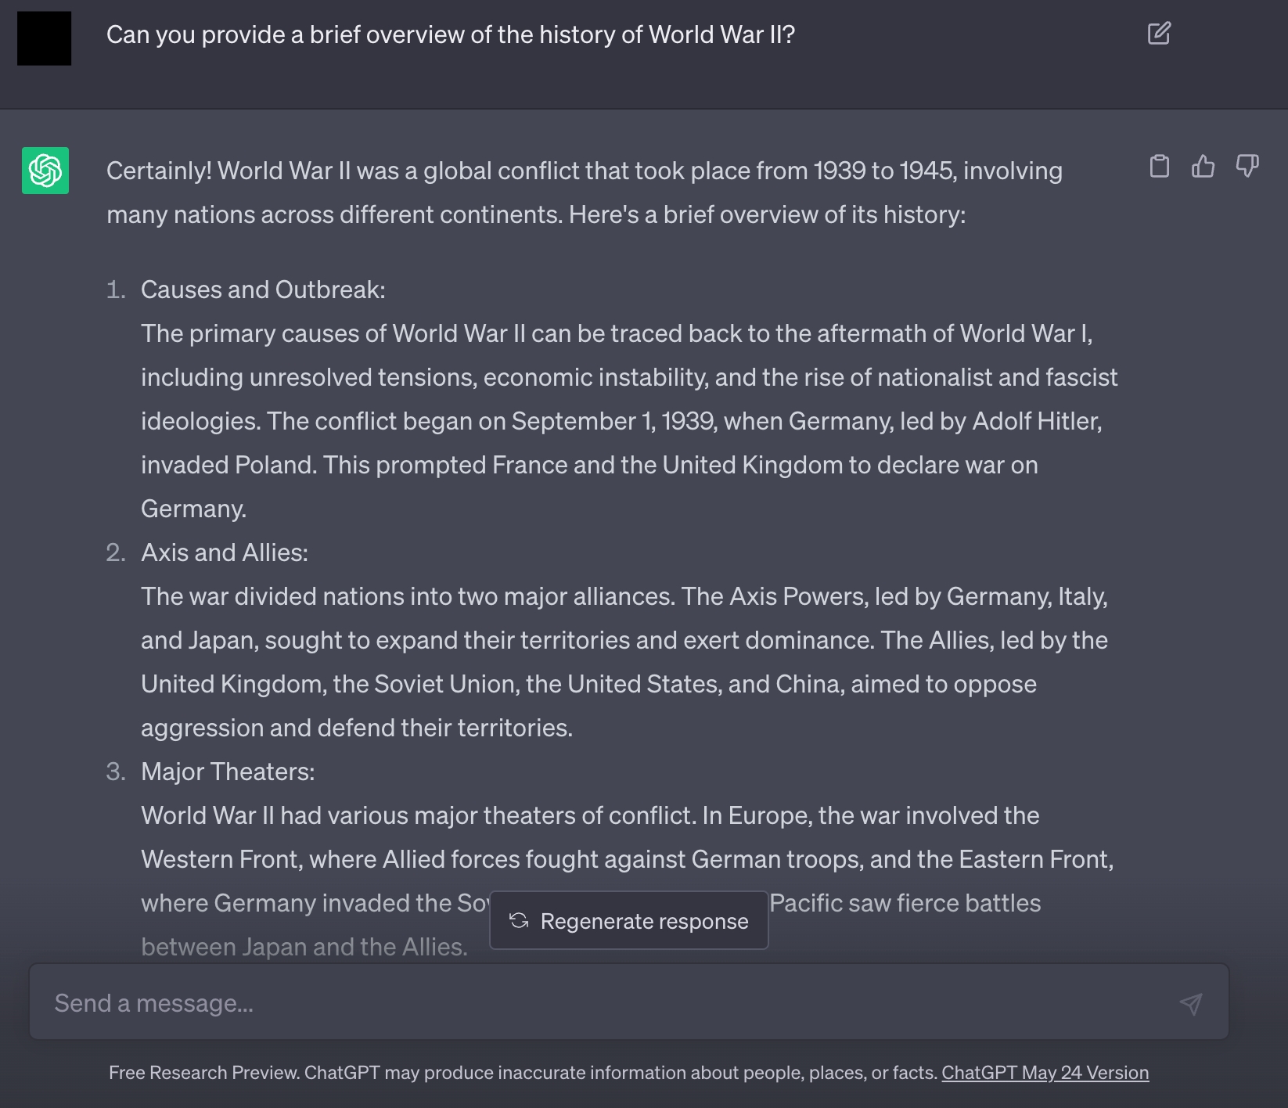Copy the response with the clipboard icon
Image resolution: width=1288 pixels, height=1108 pixels.
[x=1160, y=166]
